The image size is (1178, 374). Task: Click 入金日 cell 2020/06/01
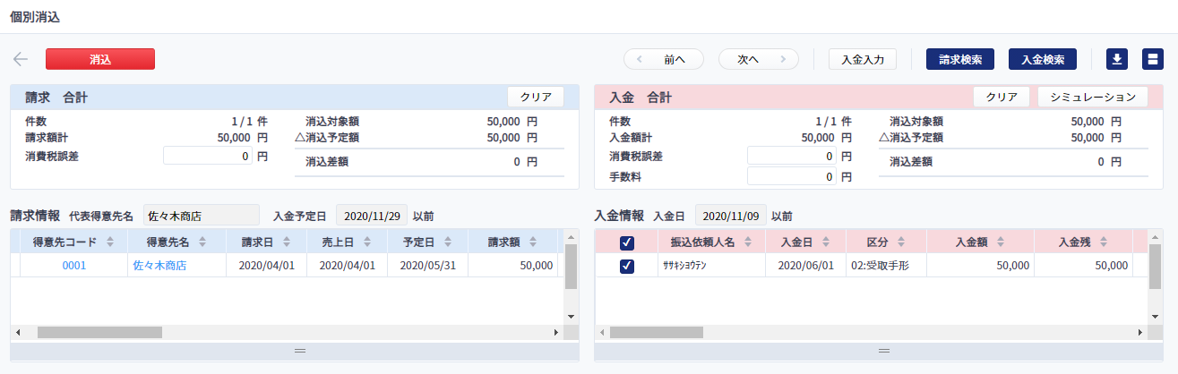(805, 266)
